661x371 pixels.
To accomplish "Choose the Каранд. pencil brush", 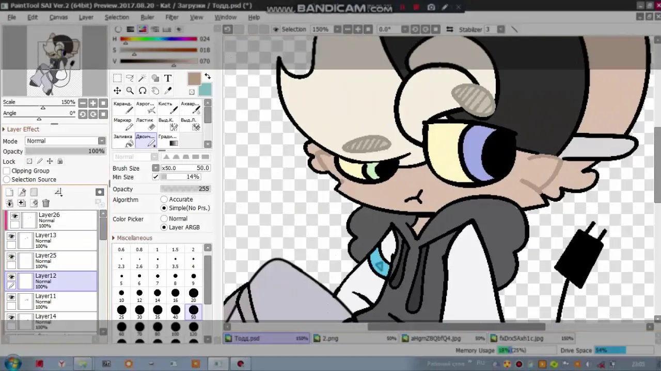I will pos(123,108).
